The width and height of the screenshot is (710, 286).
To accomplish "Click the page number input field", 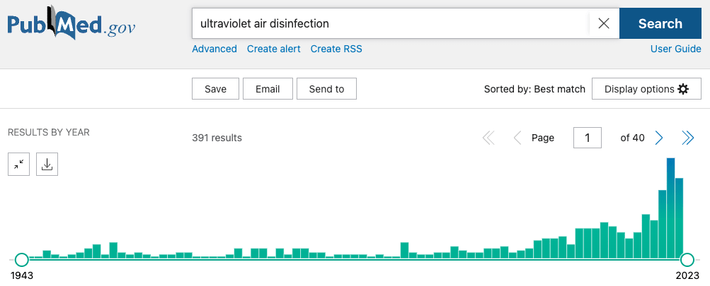I will point(587,138).
